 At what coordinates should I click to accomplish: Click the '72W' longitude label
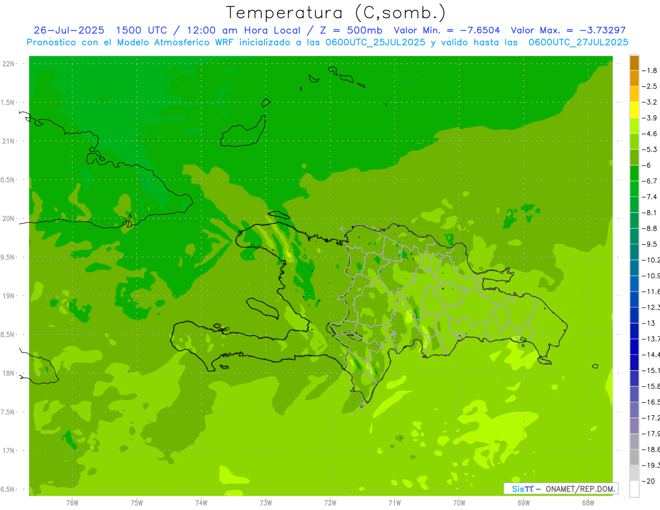[330, 502]
